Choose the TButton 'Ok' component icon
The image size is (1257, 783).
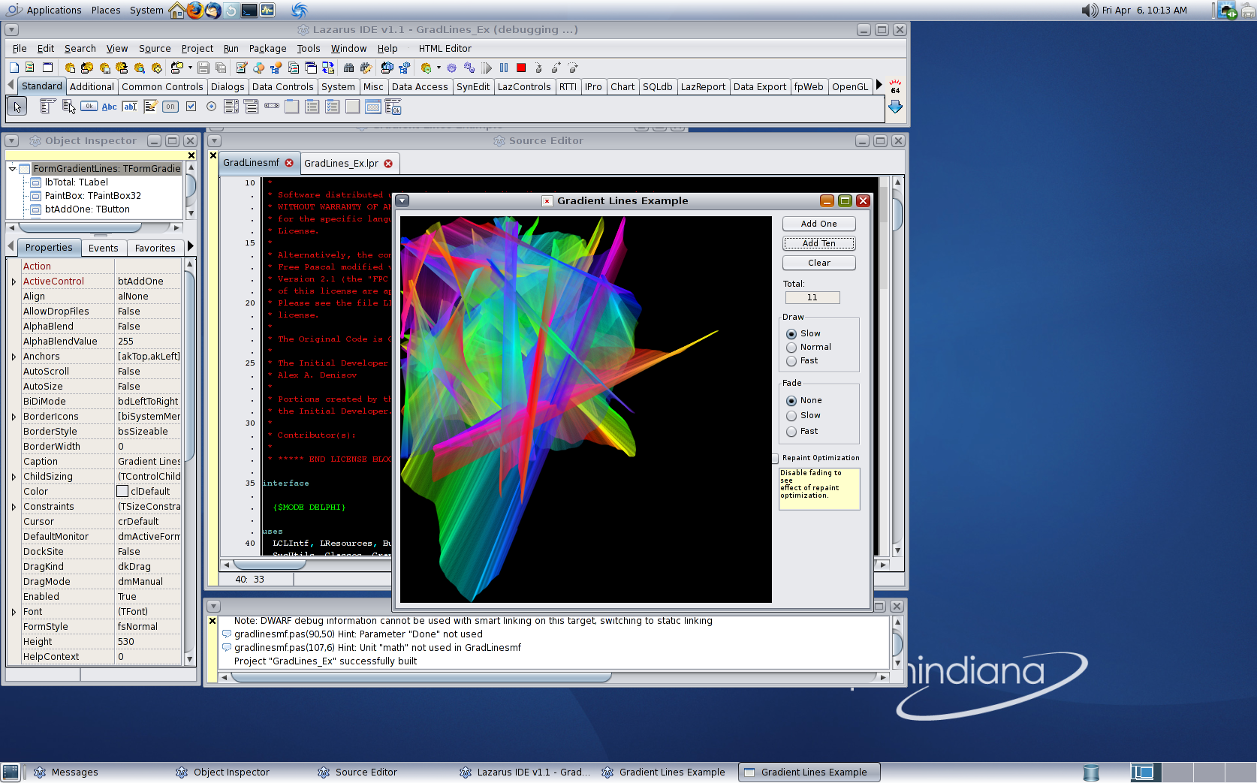pyautogui.click(x=89, y=107)
